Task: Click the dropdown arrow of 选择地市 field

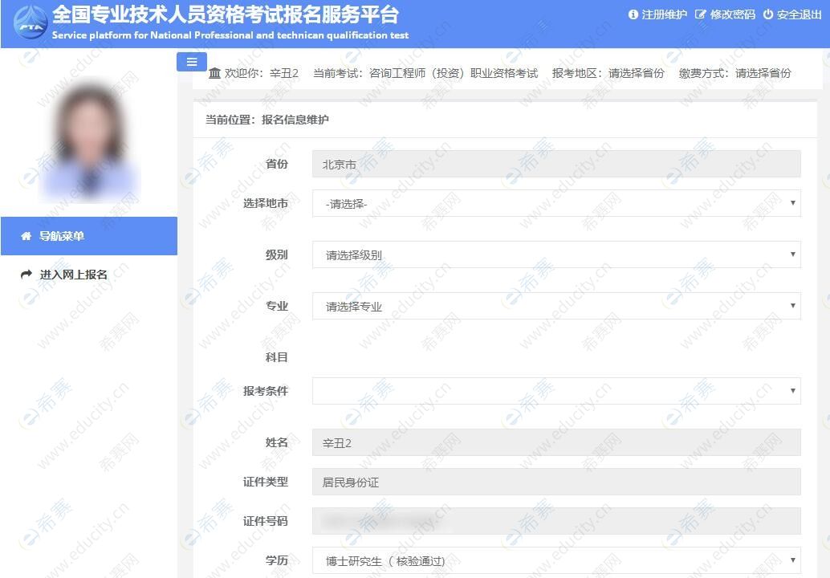Action: (791, 203)
